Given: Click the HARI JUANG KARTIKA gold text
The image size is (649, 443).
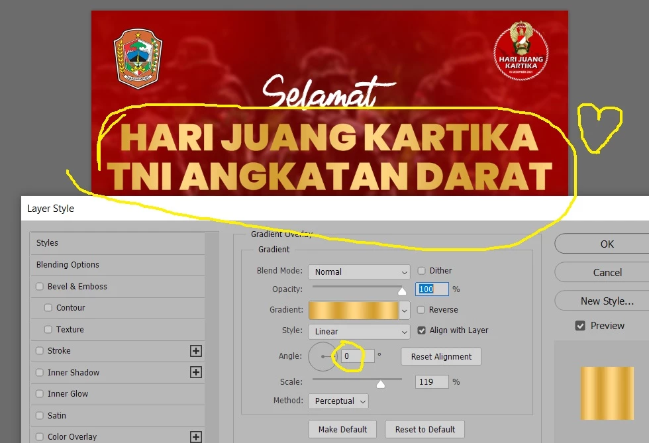Looking at the screenshot, I should click(330, 138).
